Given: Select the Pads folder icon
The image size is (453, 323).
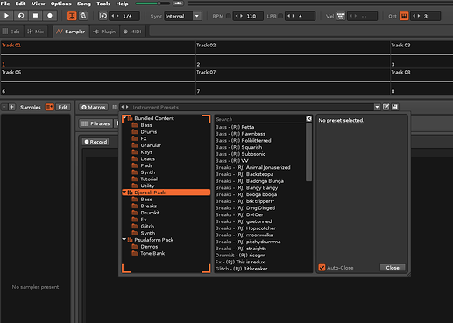Looking at the screenshot, I should [x=135, y=165].
